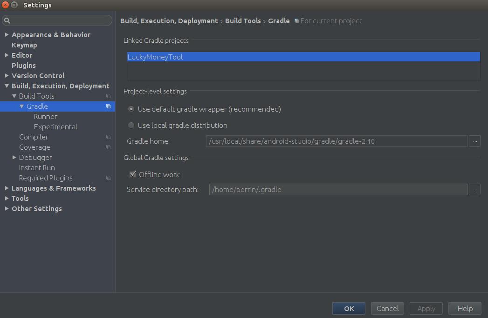Click the OK button
This screenshot has height=318, width=488.
[349, 308]
